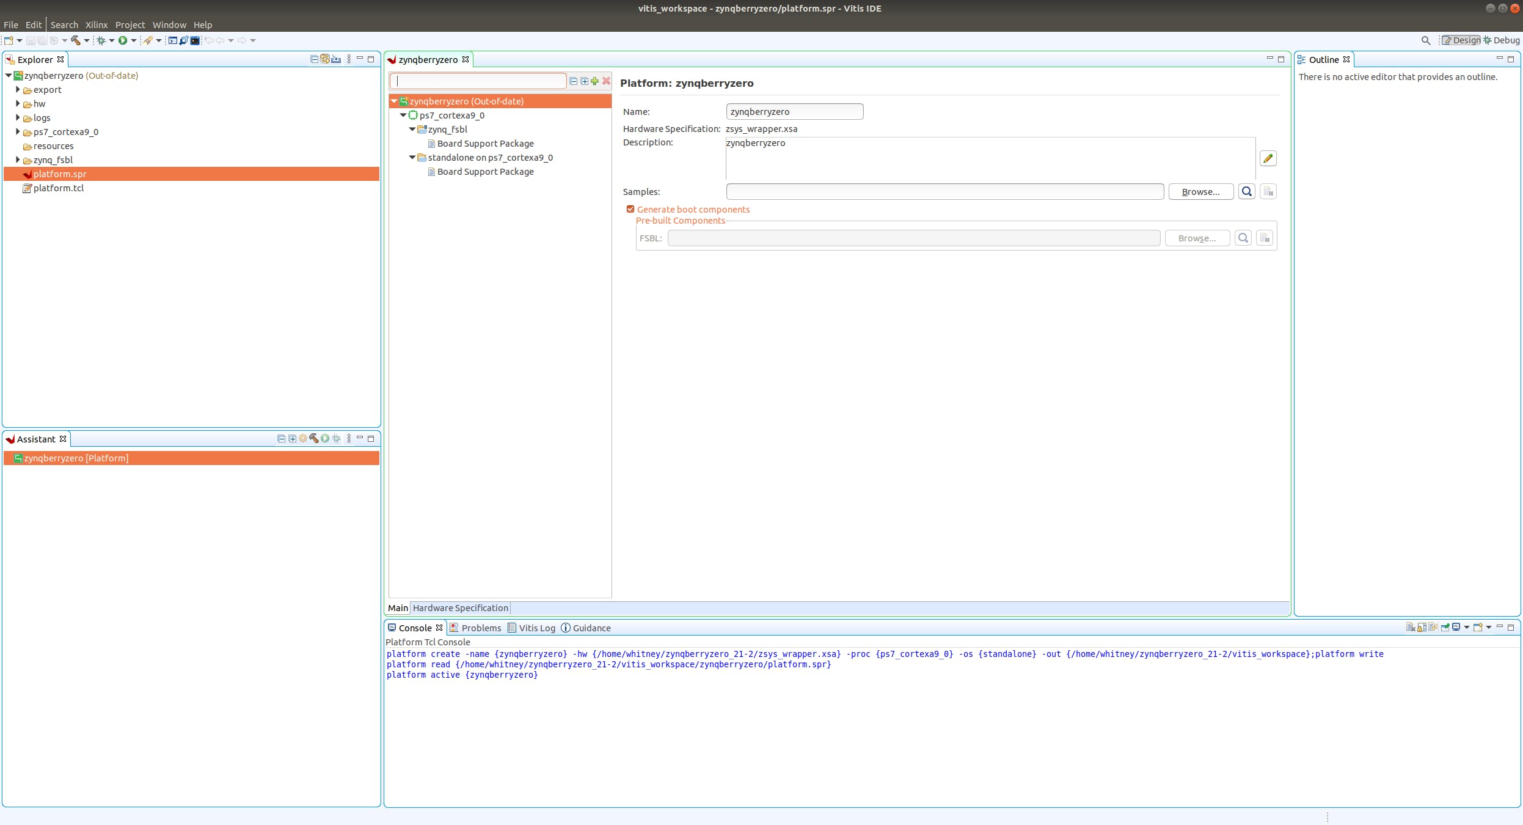Click the magnifier icon next to Samples Browse
The height and width of the screenshot is (825, 1523).
click(x=1247, y=191)
